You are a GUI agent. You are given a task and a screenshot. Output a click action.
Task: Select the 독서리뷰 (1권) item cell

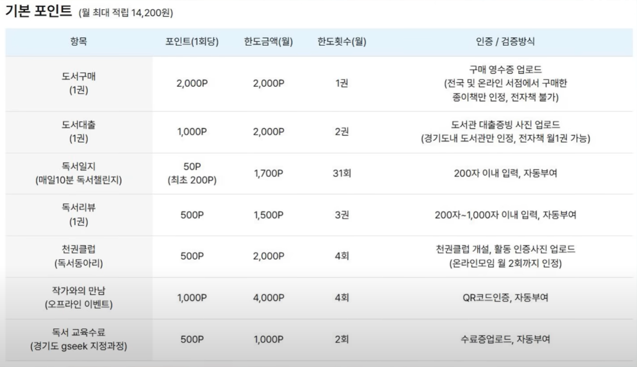(x=79, y=215)
